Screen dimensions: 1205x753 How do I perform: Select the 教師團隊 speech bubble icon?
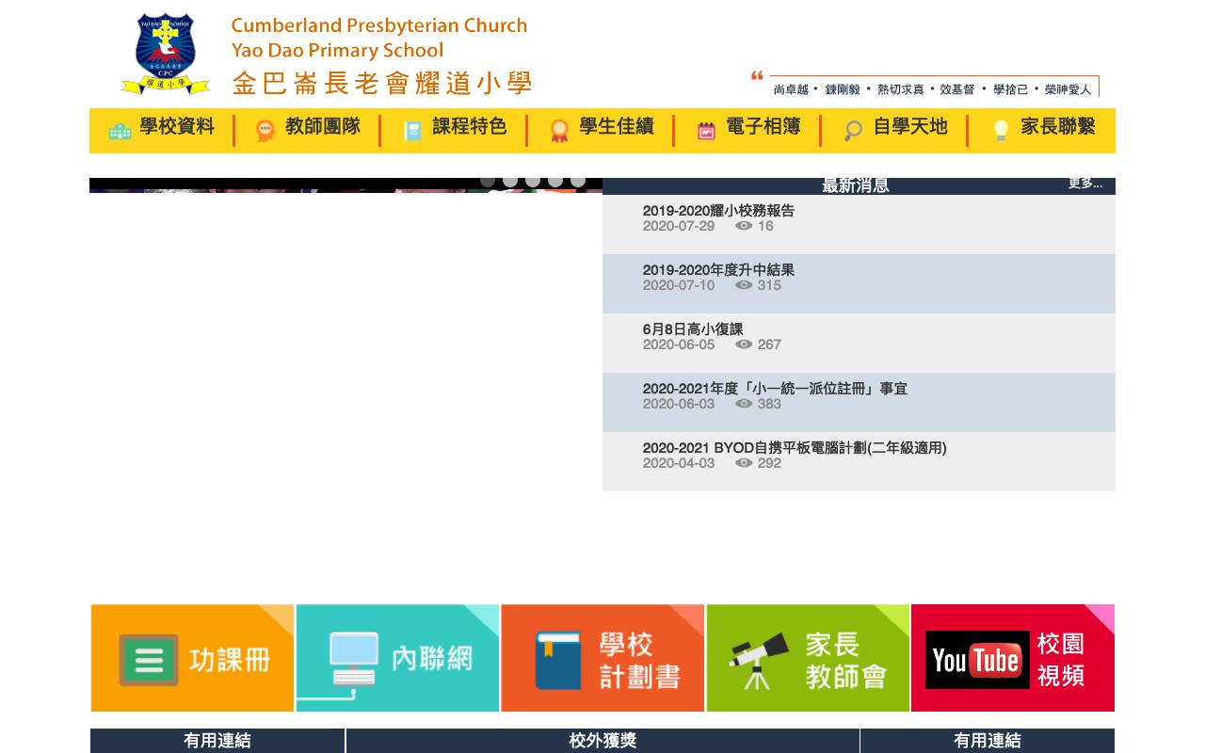coord(266,130)
